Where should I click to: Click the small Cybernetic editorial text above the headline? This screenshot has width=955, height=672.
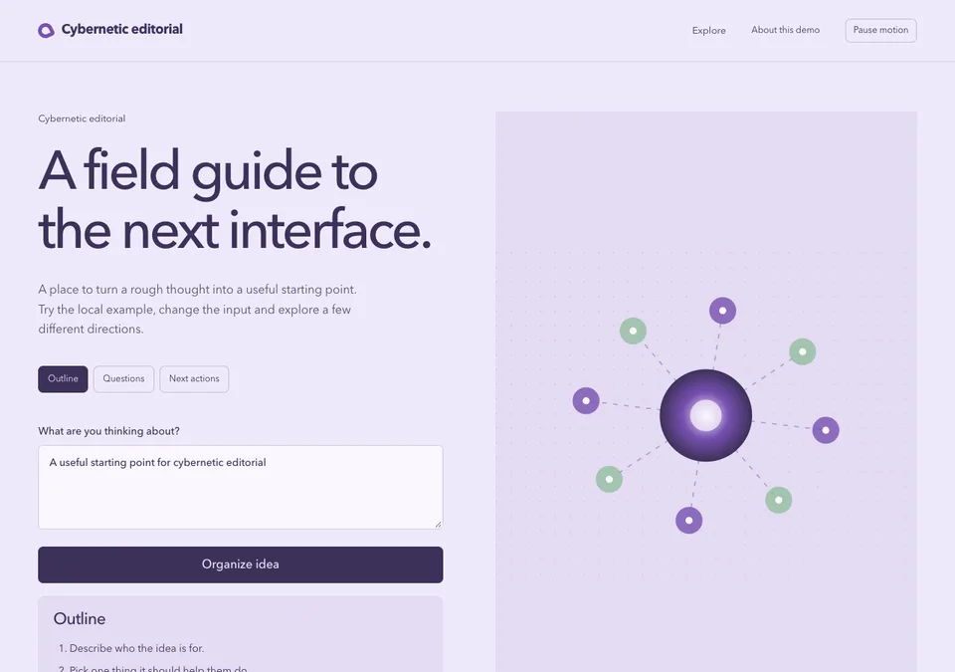[x=82, y=118]
